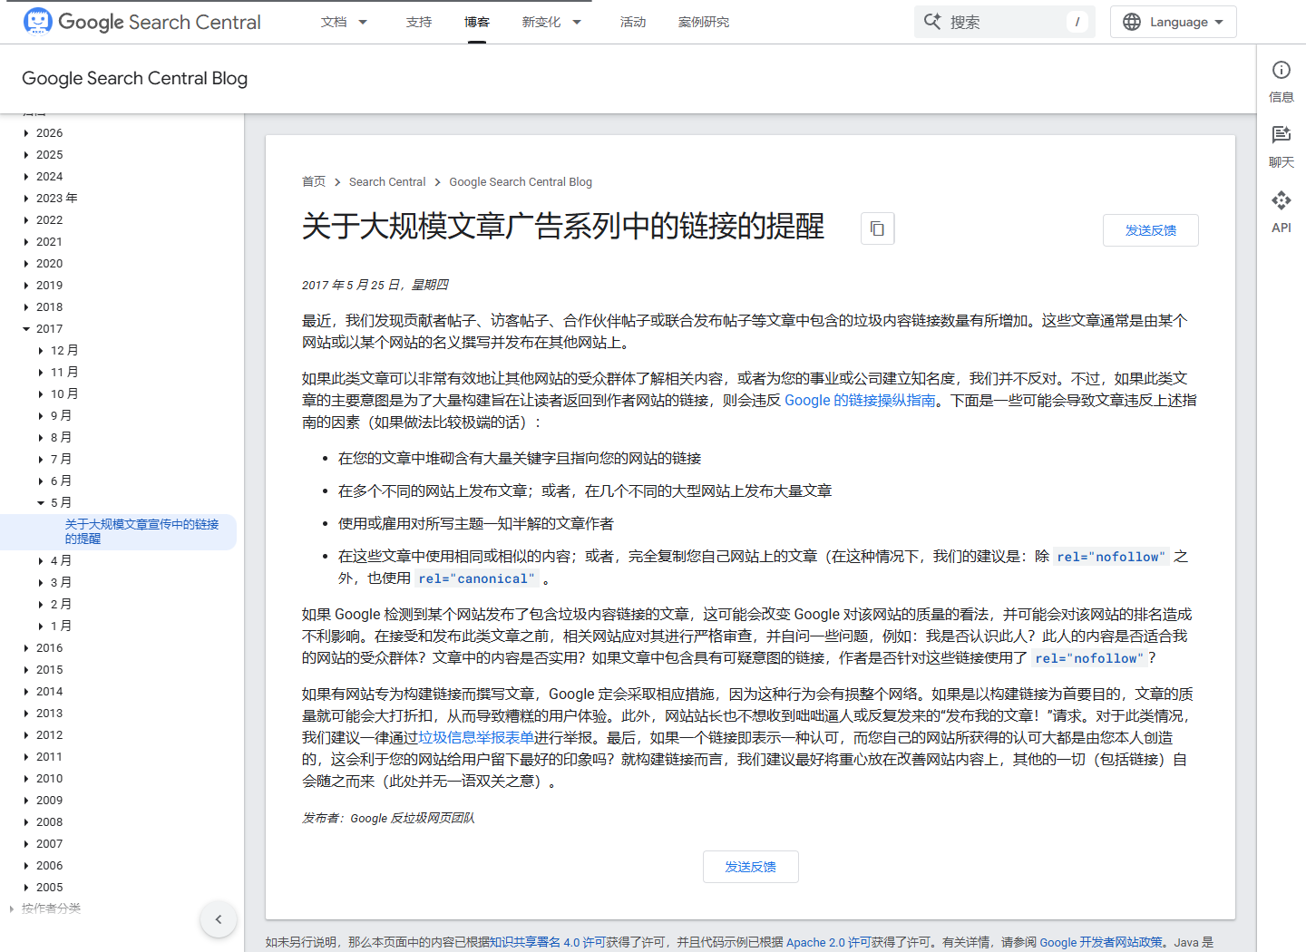
Task: Copy the article link using the bookmark icon
Action: coord(877,228)
